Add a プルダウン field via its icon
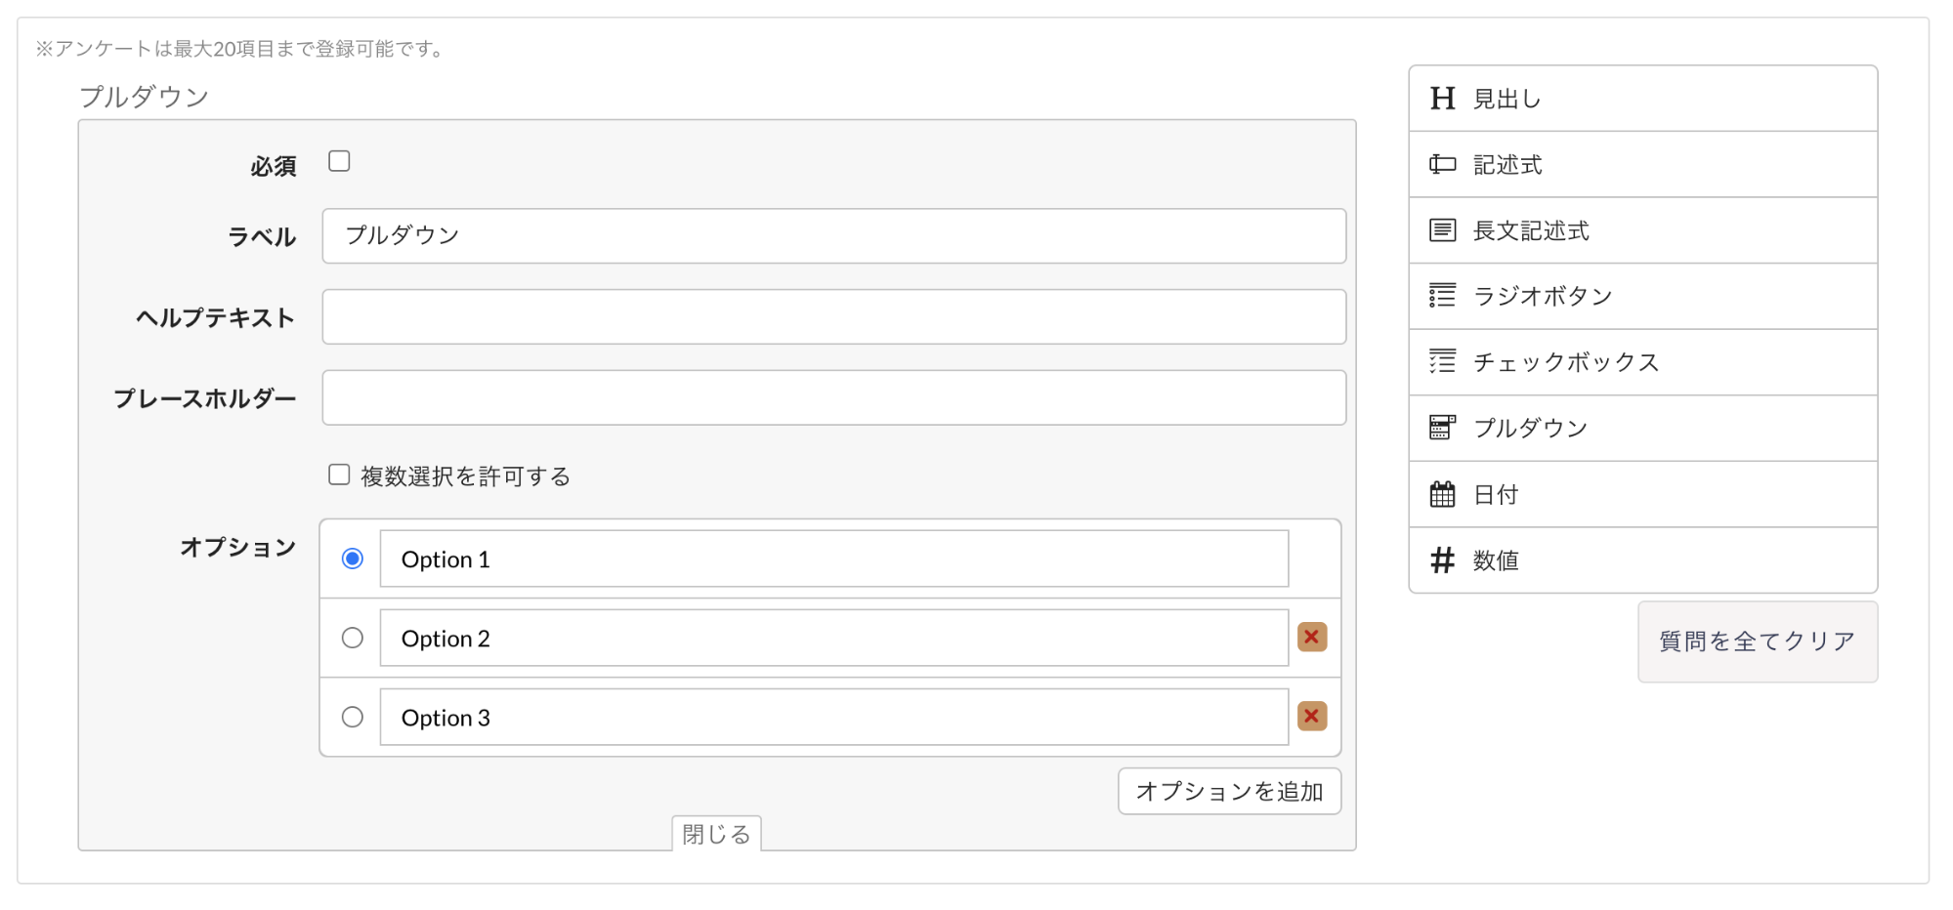1953x910 pixels. pyautogui.click(x=1442, y=428)
